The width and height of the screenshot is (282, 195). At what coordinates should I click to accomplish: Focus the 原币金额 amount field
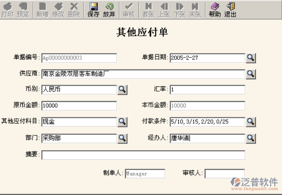point(79,106)
